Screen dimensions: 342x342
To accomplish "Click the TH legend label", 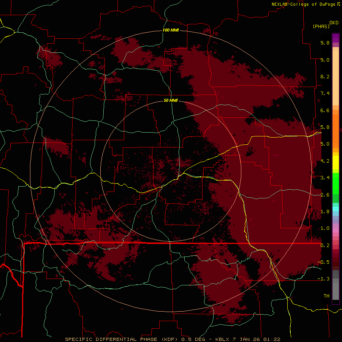I will point(326,296).
